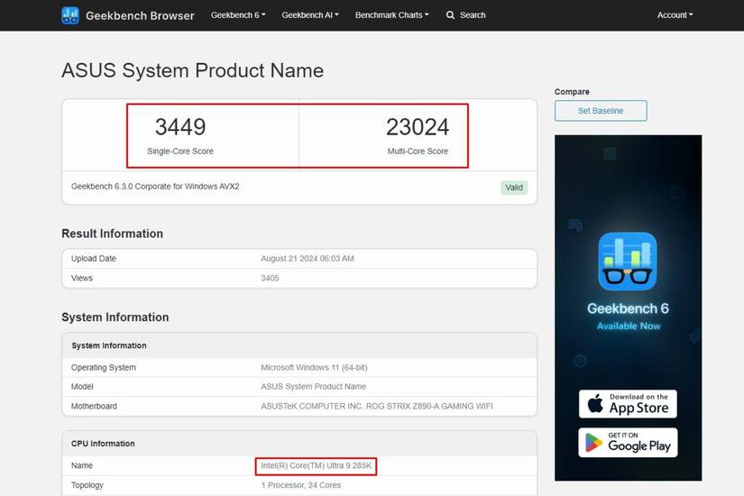This screenshot has height=496, width=744.
Task: Select the 3405 views value
Action: click(x=270, y=278)
